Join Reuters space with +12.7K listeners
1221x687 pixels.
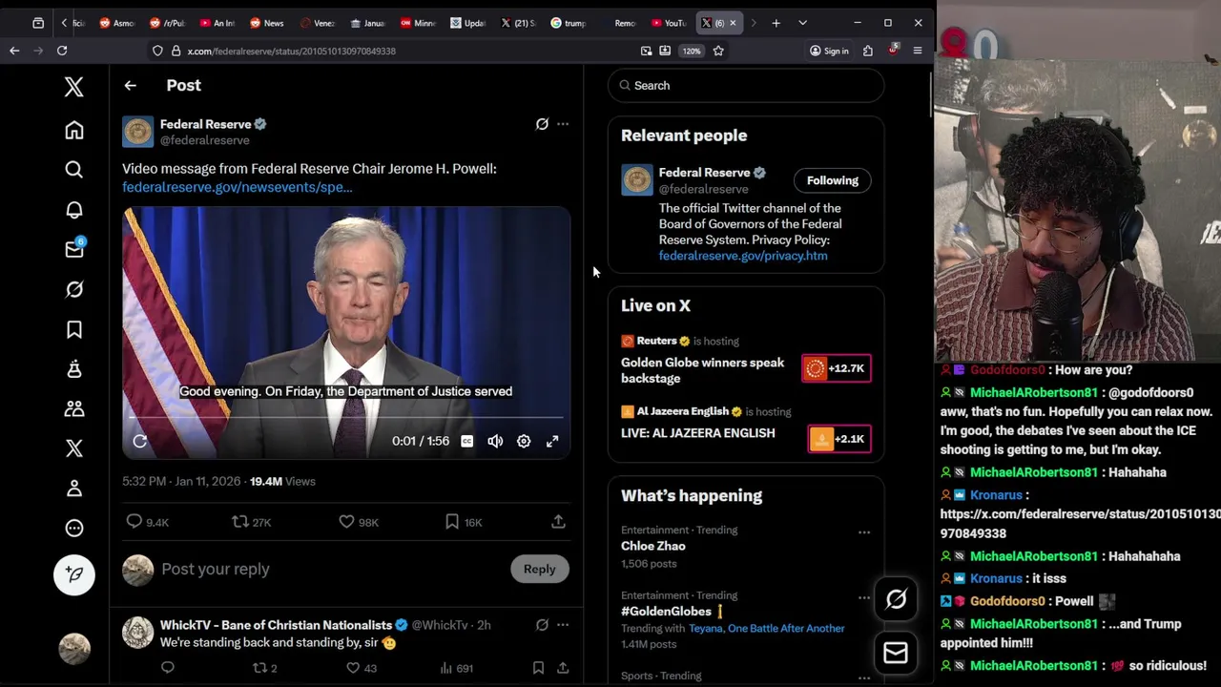point(837,368)
